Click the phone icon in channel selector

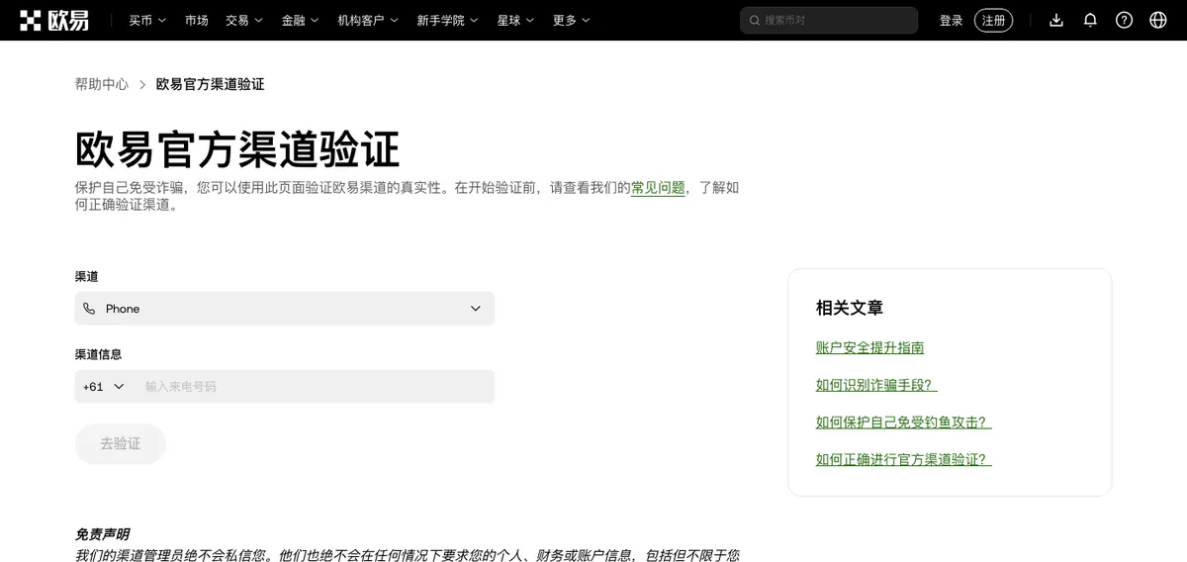point(90,309)
